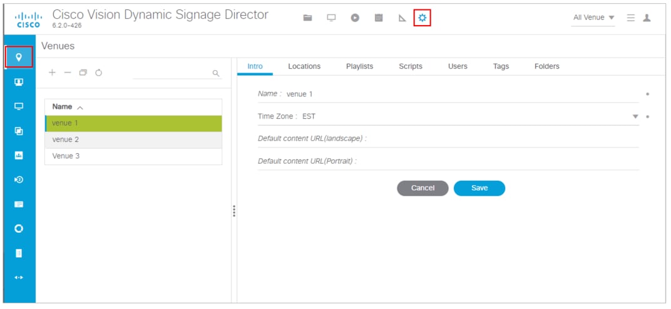Viewport: 671px width, 309px height.
Task: Refresh the venue list
Action: [98, 73]
